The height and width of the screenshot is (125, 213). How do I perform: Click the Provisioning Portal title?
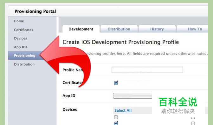[x=35, y=11]
